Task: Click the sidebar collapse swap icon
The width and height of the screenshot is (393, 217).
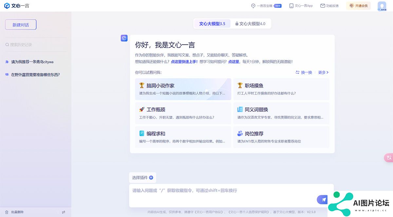Action: (x=64, y=212)
